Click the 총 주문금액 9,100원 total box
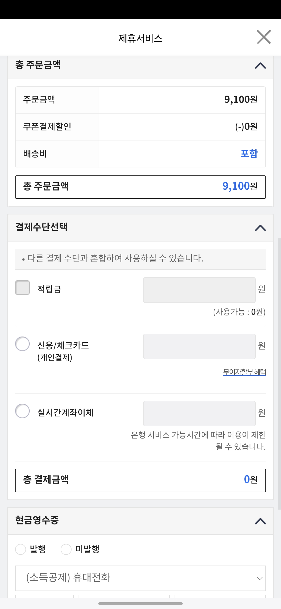 pos(140,187)
